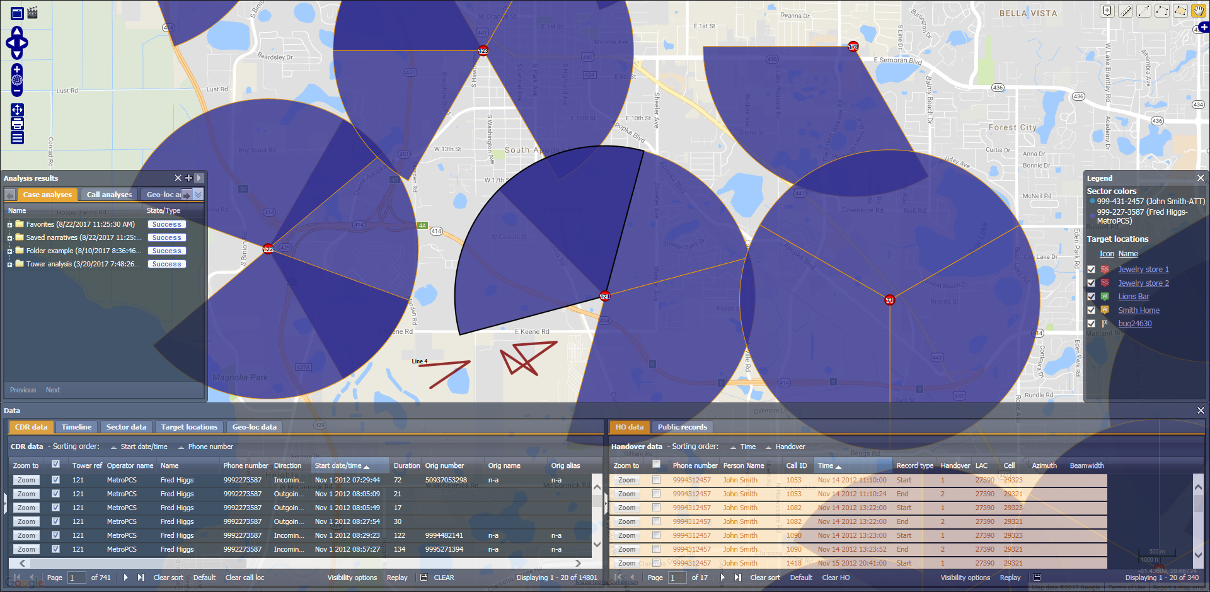Image resolution: width=1210 pixels, height=592 pixels.
Task: Toggle the Lions Bar target location checkbox
Action: pyautogui.click(x=1092, y=297)
